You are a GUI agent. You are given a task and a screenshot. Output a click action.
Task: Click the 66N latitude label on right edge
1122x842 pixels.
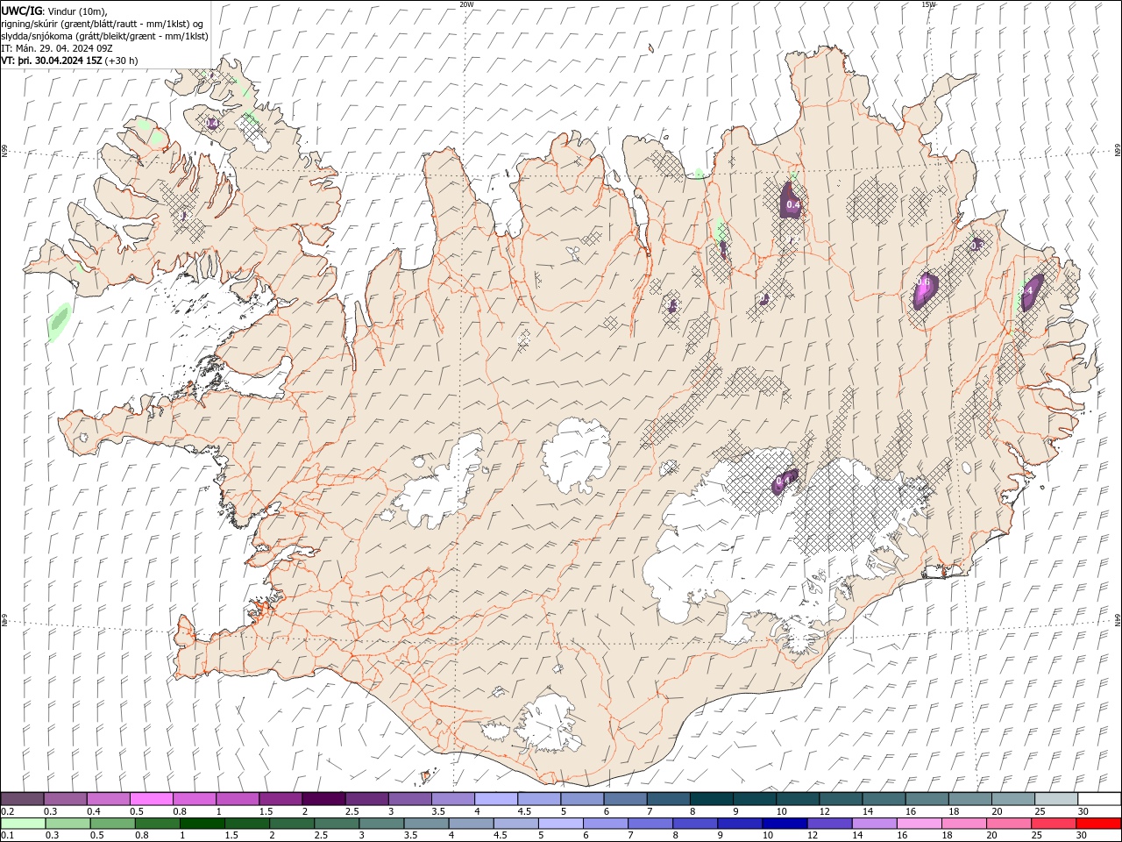click(x=1118, y=152)
